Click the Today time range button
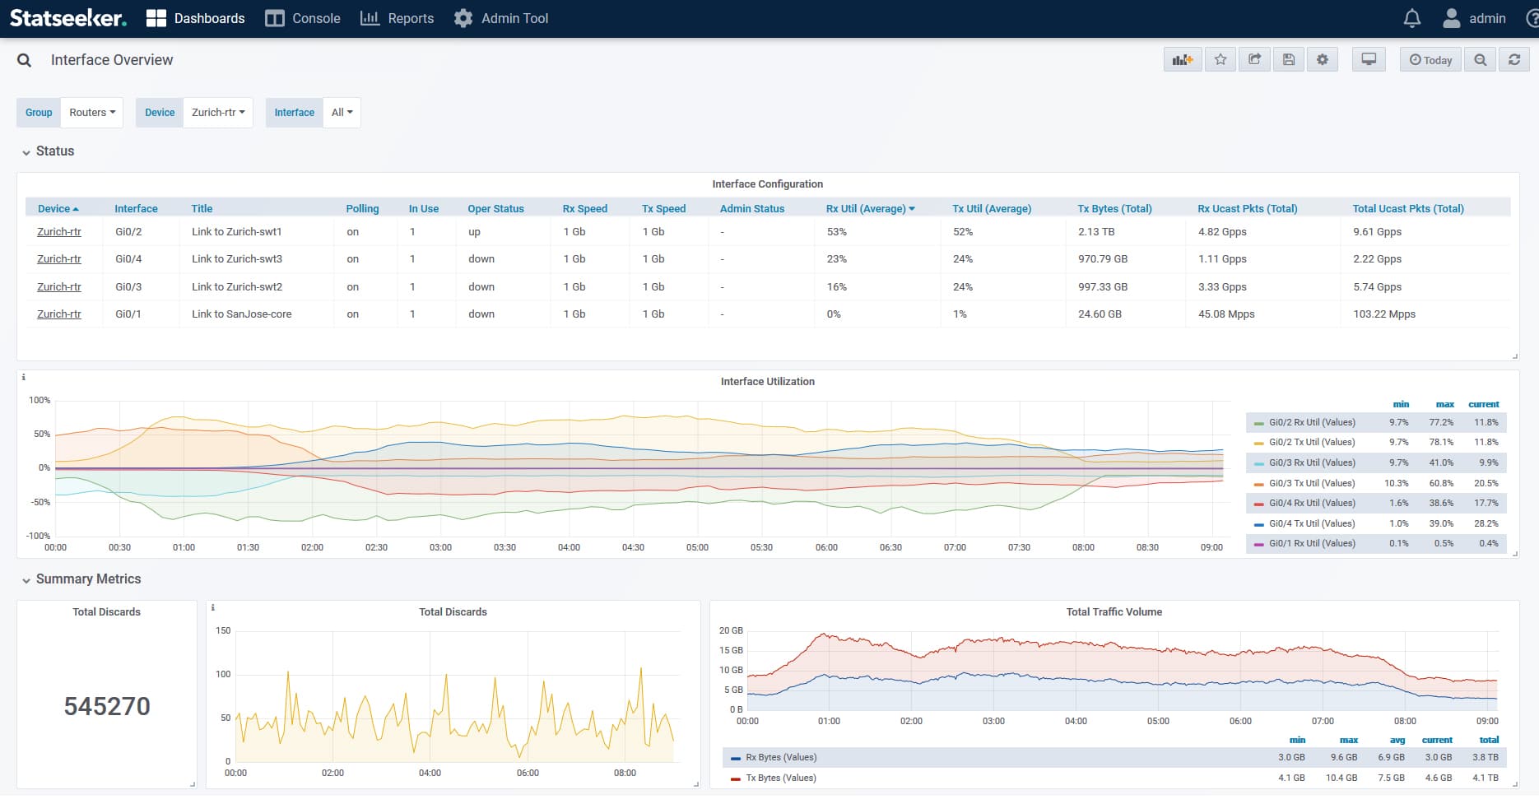Screen dimensions: 1539x804 (1430, 60)
